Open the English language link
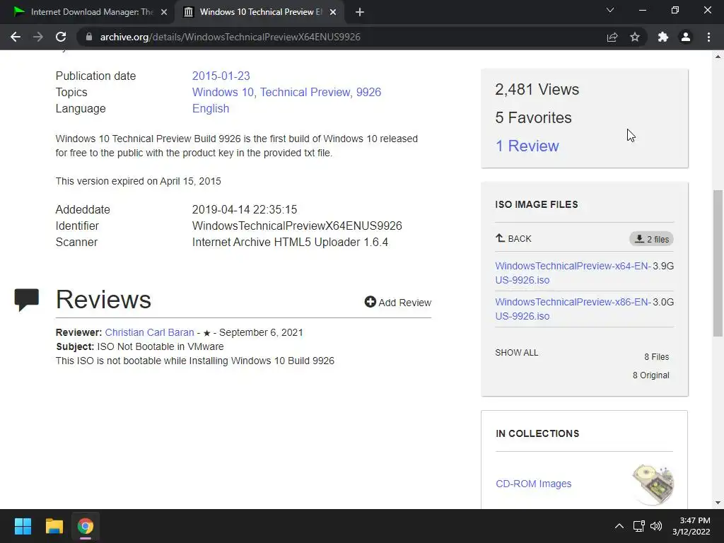This screenshot has height=543, width=724. click(x=211, y=108)
